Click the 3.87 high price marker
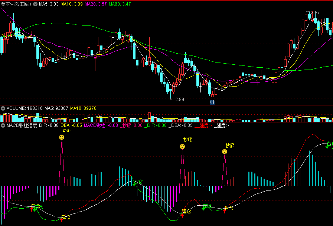The image size is (333, 226). tap(316, 13)
